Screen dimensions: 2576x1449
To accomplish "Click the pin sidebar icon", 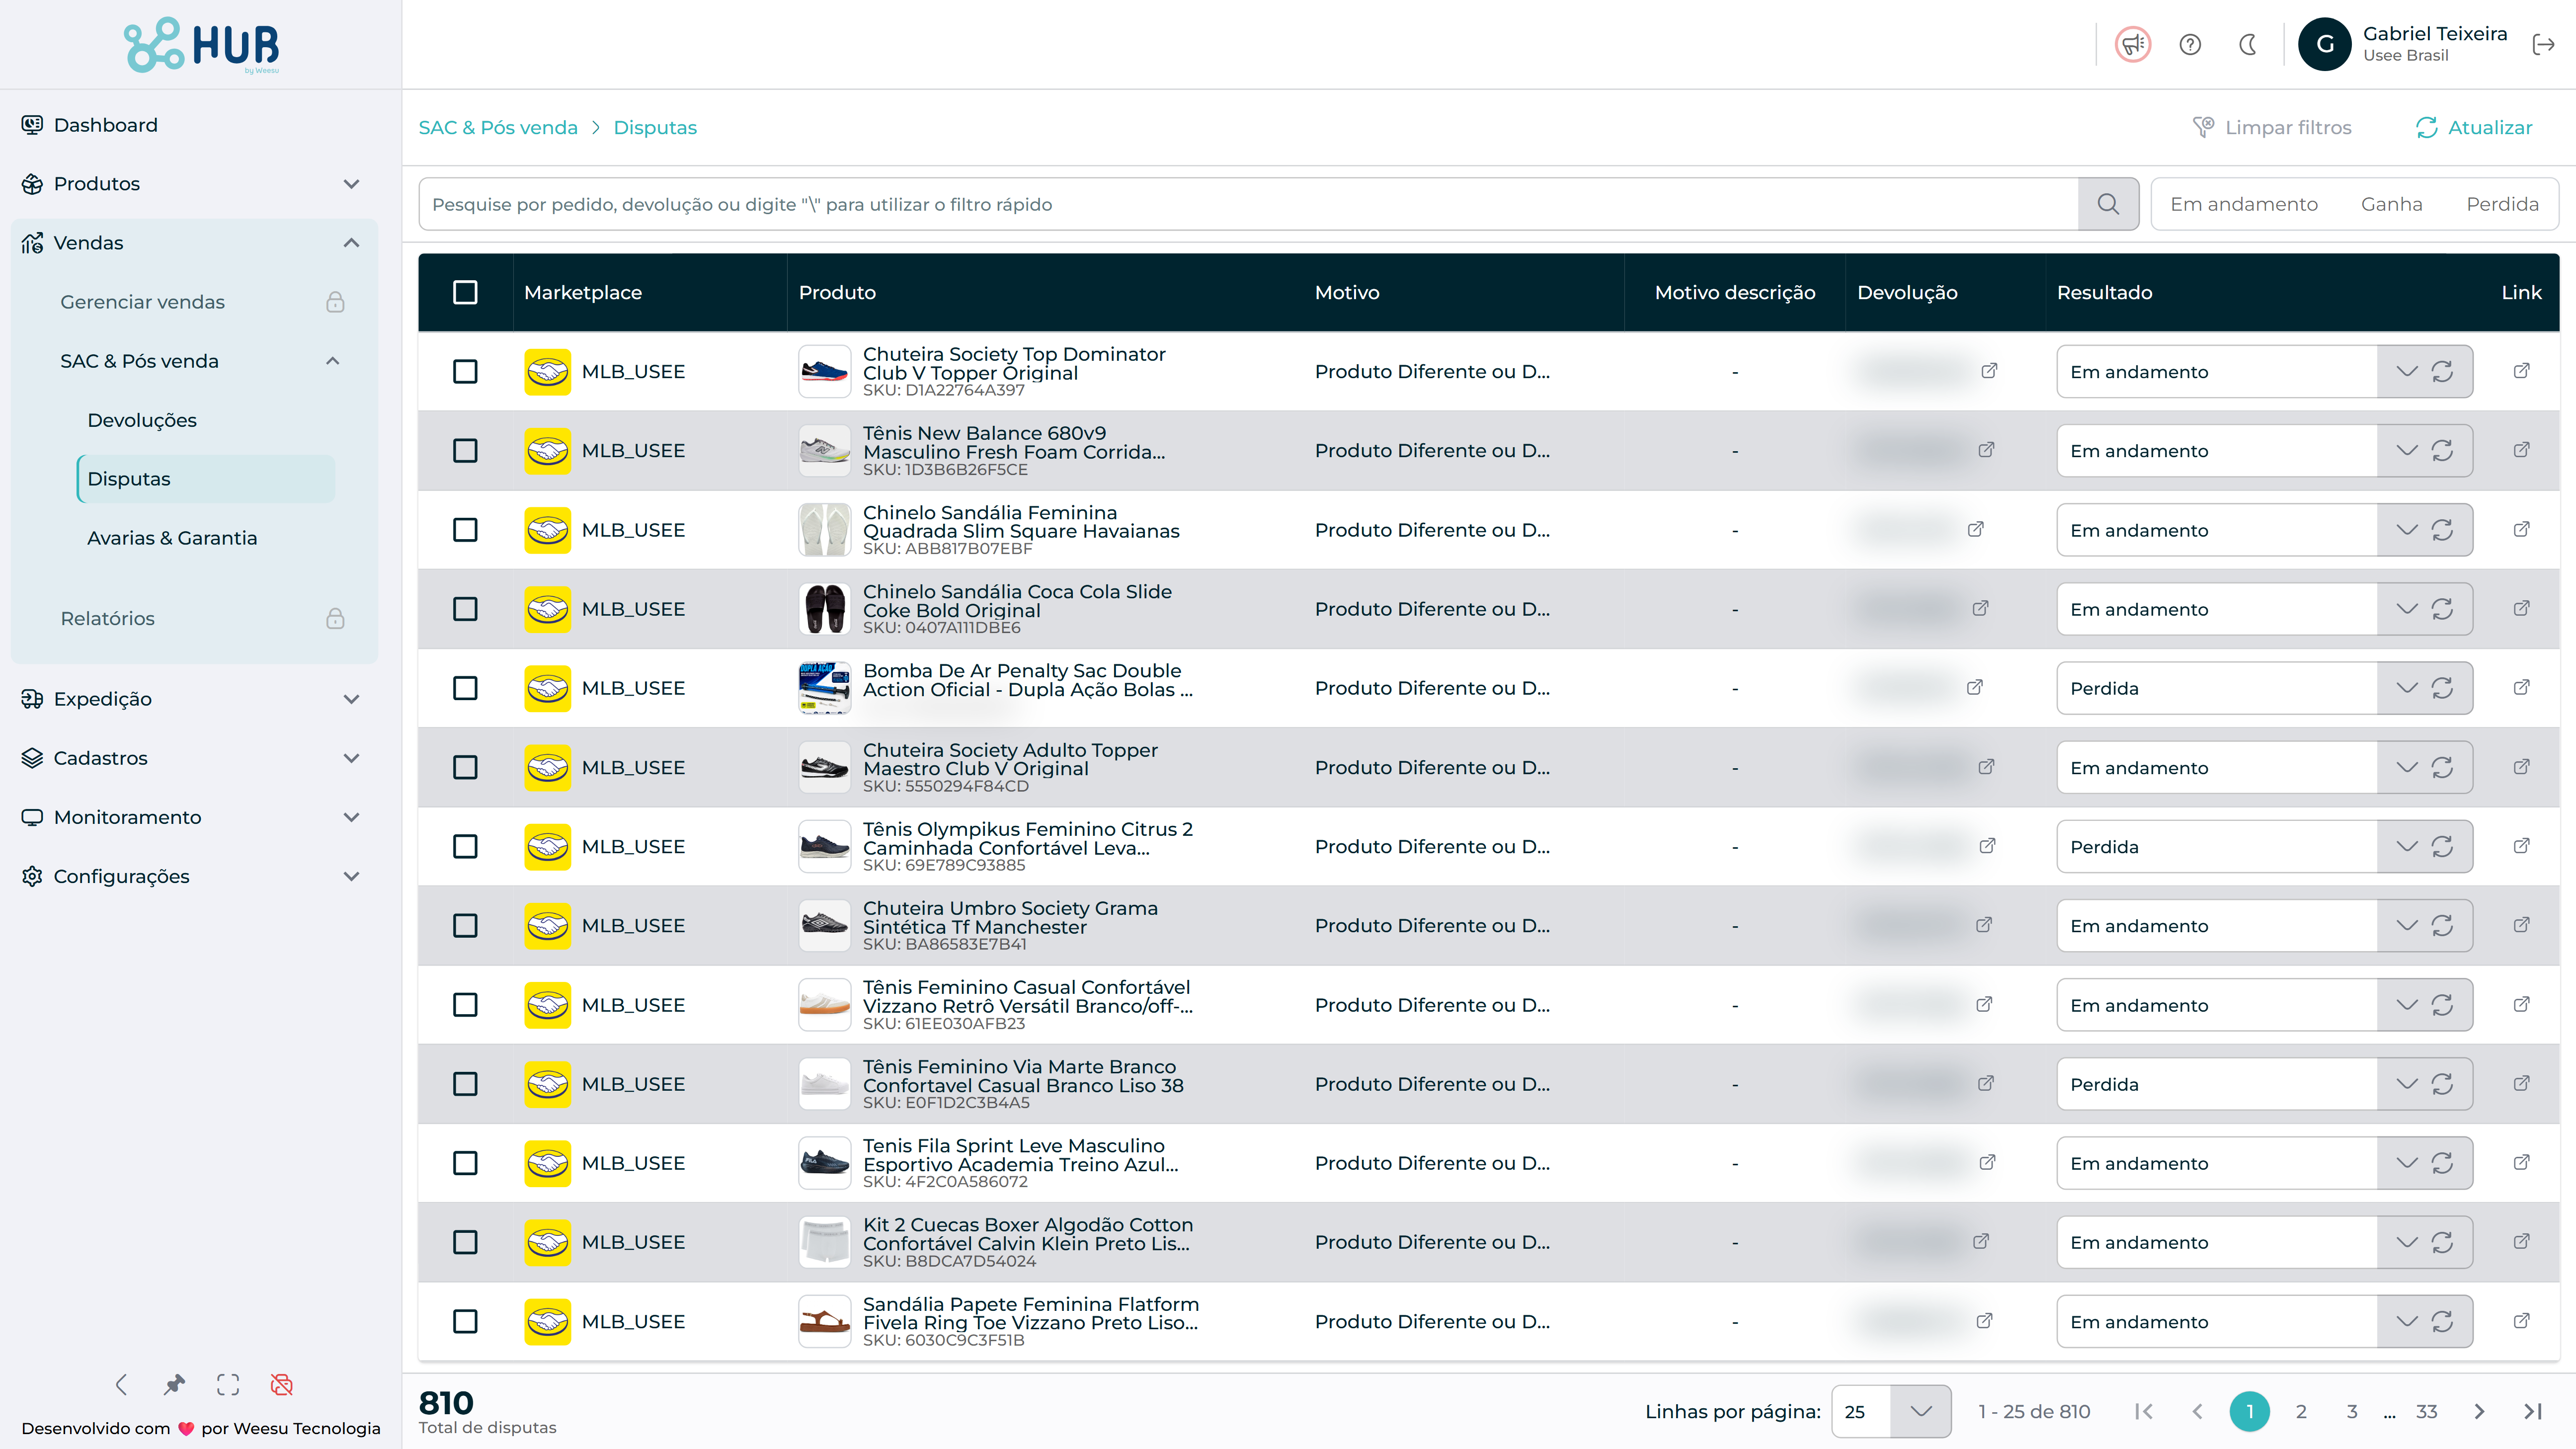I will [175, 1384].
